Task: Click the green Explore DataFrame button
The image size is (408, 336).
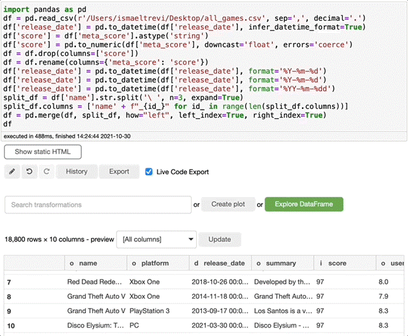Action: coord(303,204)
